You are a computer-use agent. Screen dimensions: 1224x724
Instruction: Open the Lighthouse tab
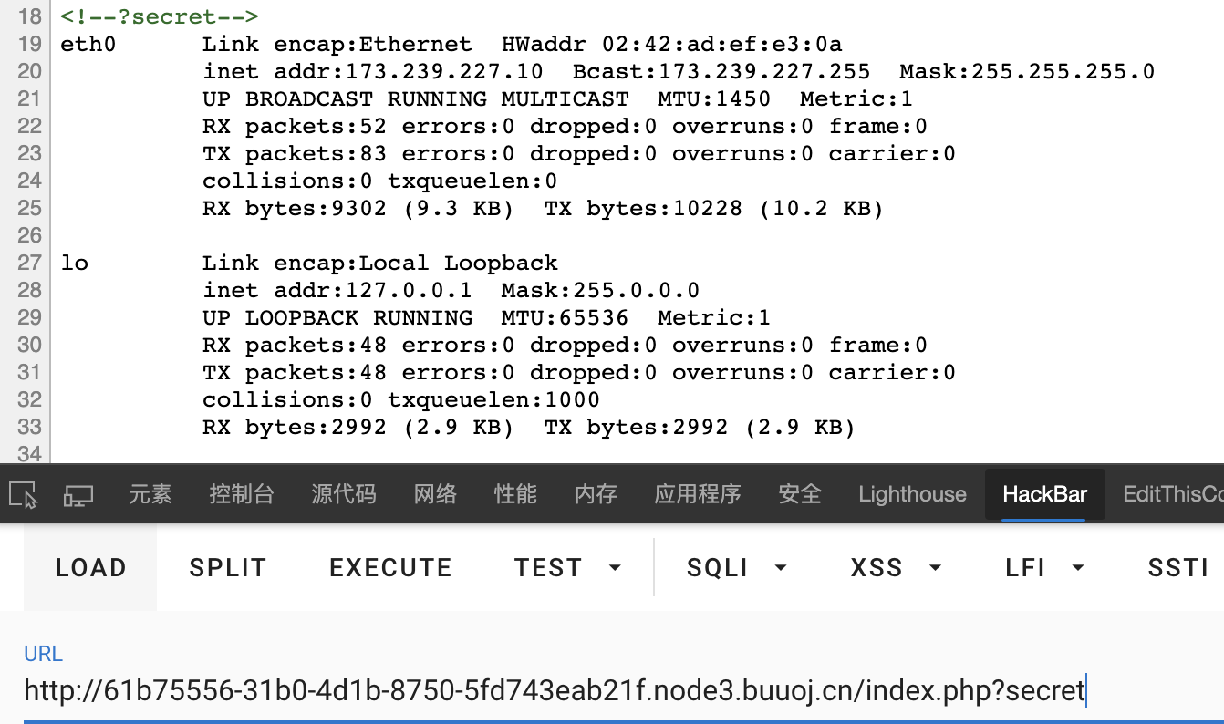click(x=912, y=494)
